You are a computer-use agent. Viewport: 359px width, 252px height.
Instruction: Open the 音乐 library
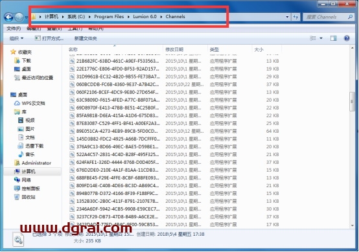27,154
